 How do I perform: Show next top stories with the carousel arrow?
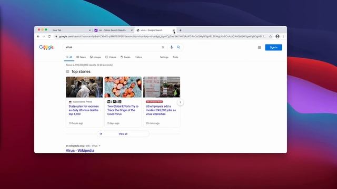[x=180, y=102]
